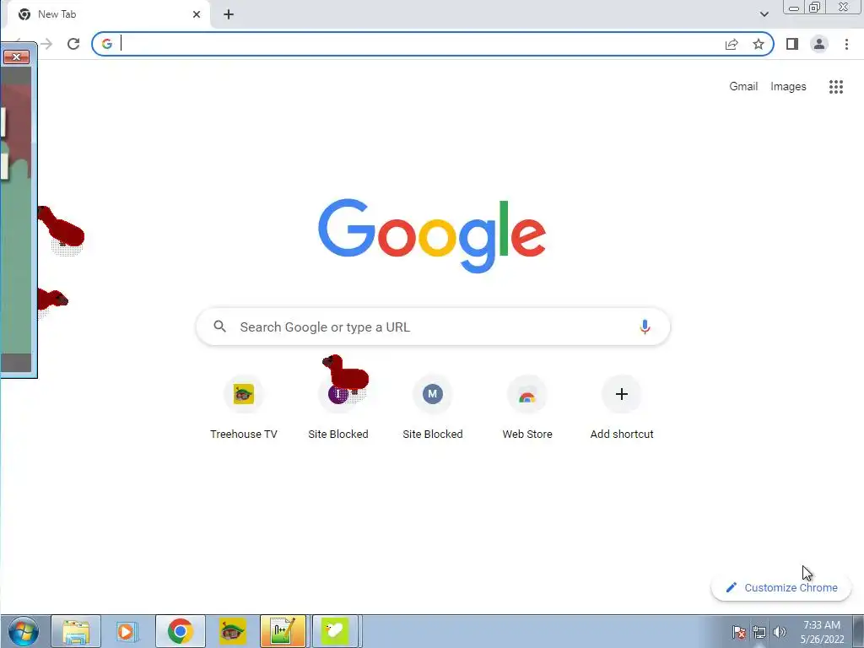This screenshot has width=864, height=648.
Task: Start voice search with the microphone
Action: (x=645, y=327)
